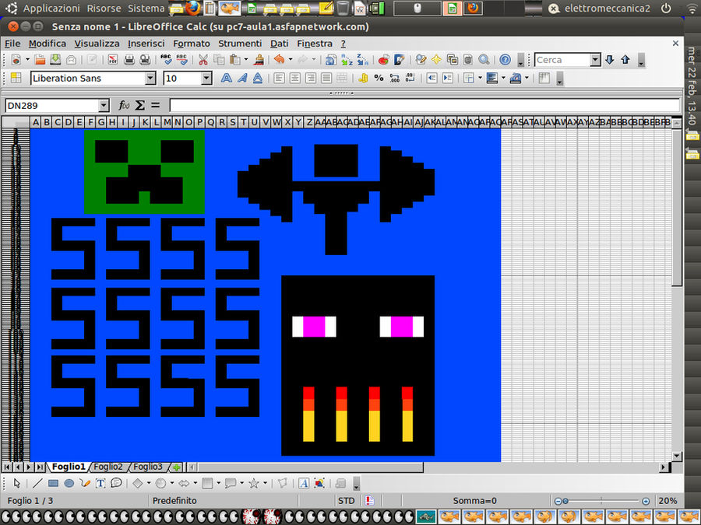Undo the last action

pyautogui.click(x=280, y=59)
